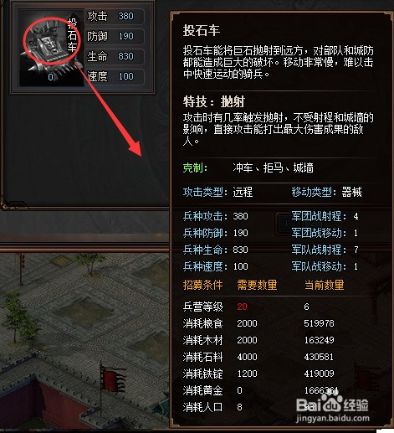Click the red flag in the courtyard
The width and height of the screenshot is (394, 433).
coord(112,379)
